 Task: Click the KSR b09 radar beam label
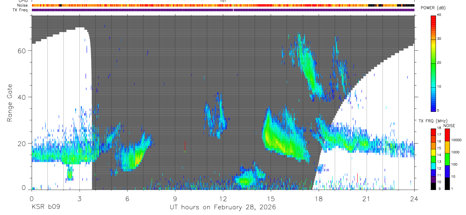[45, 207]
